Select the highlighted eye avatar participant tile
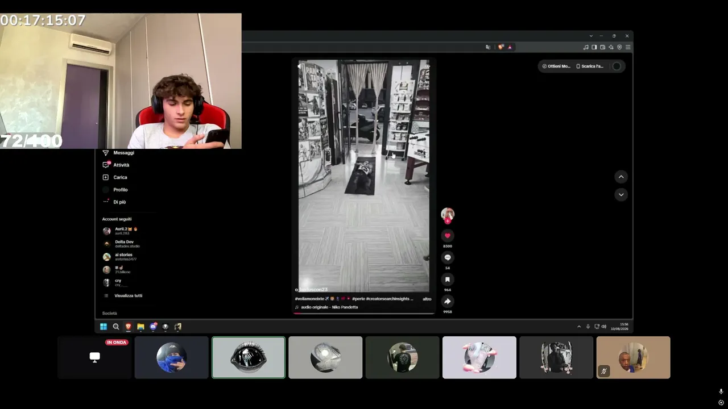This screenshot has height=409, width=728. point(249,357)
